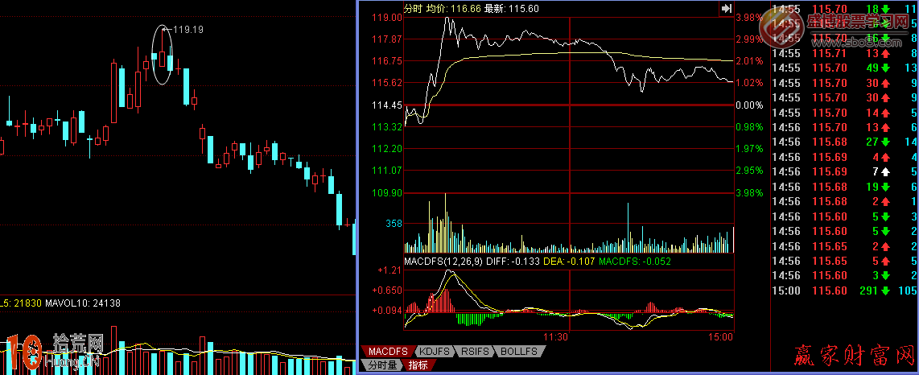Select the 14:56 115.60 volume 3 tick row

(x=845, y=275)
